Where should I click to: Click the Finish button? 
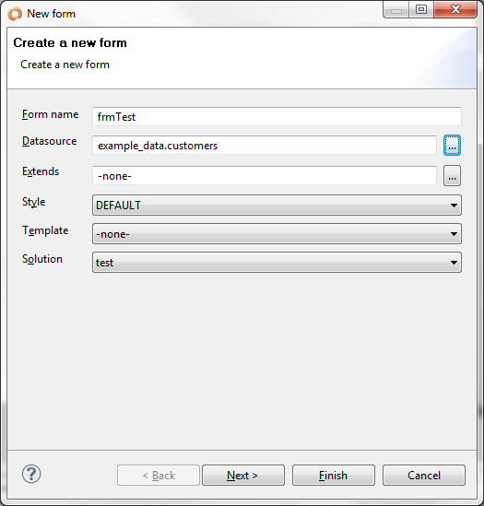pyautogui.click(x=334, y=475)
